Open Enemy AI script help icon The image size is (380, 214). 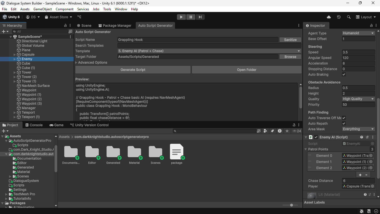[362, 137]
